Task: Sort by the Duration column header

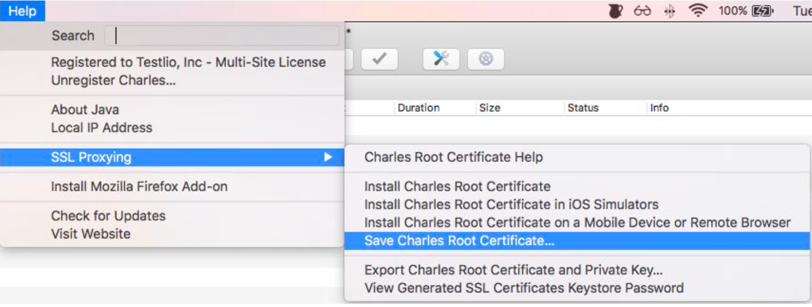Action: click(418, 108)
